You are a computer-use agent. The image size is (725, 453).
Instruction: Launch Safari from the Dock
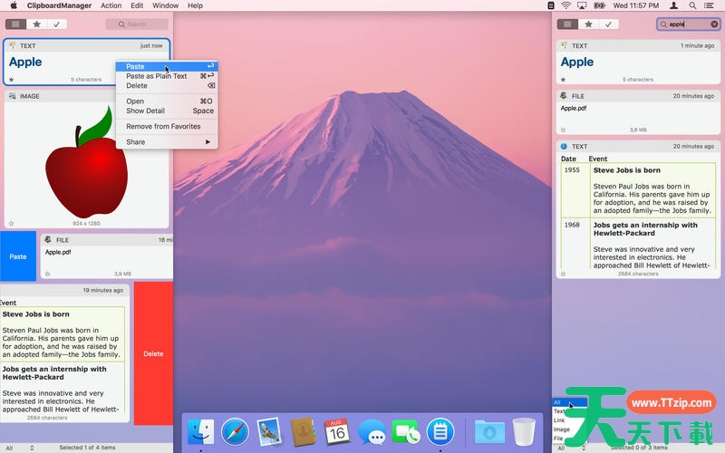pyautogui.click(x=235, y=432)
